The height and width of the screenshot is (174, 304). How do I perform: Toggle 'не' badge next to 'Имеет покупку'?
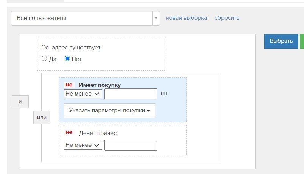tap(69, 85)
